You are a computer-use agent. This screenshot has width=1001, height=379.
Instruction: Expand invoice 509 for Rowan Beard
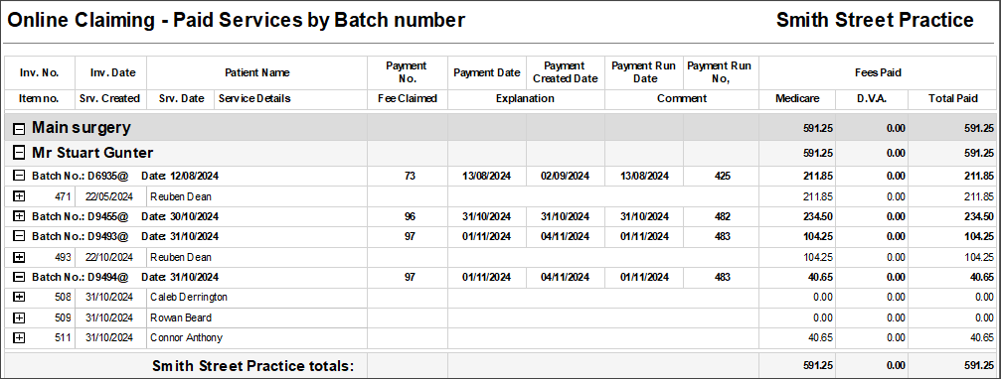[19, 317]
